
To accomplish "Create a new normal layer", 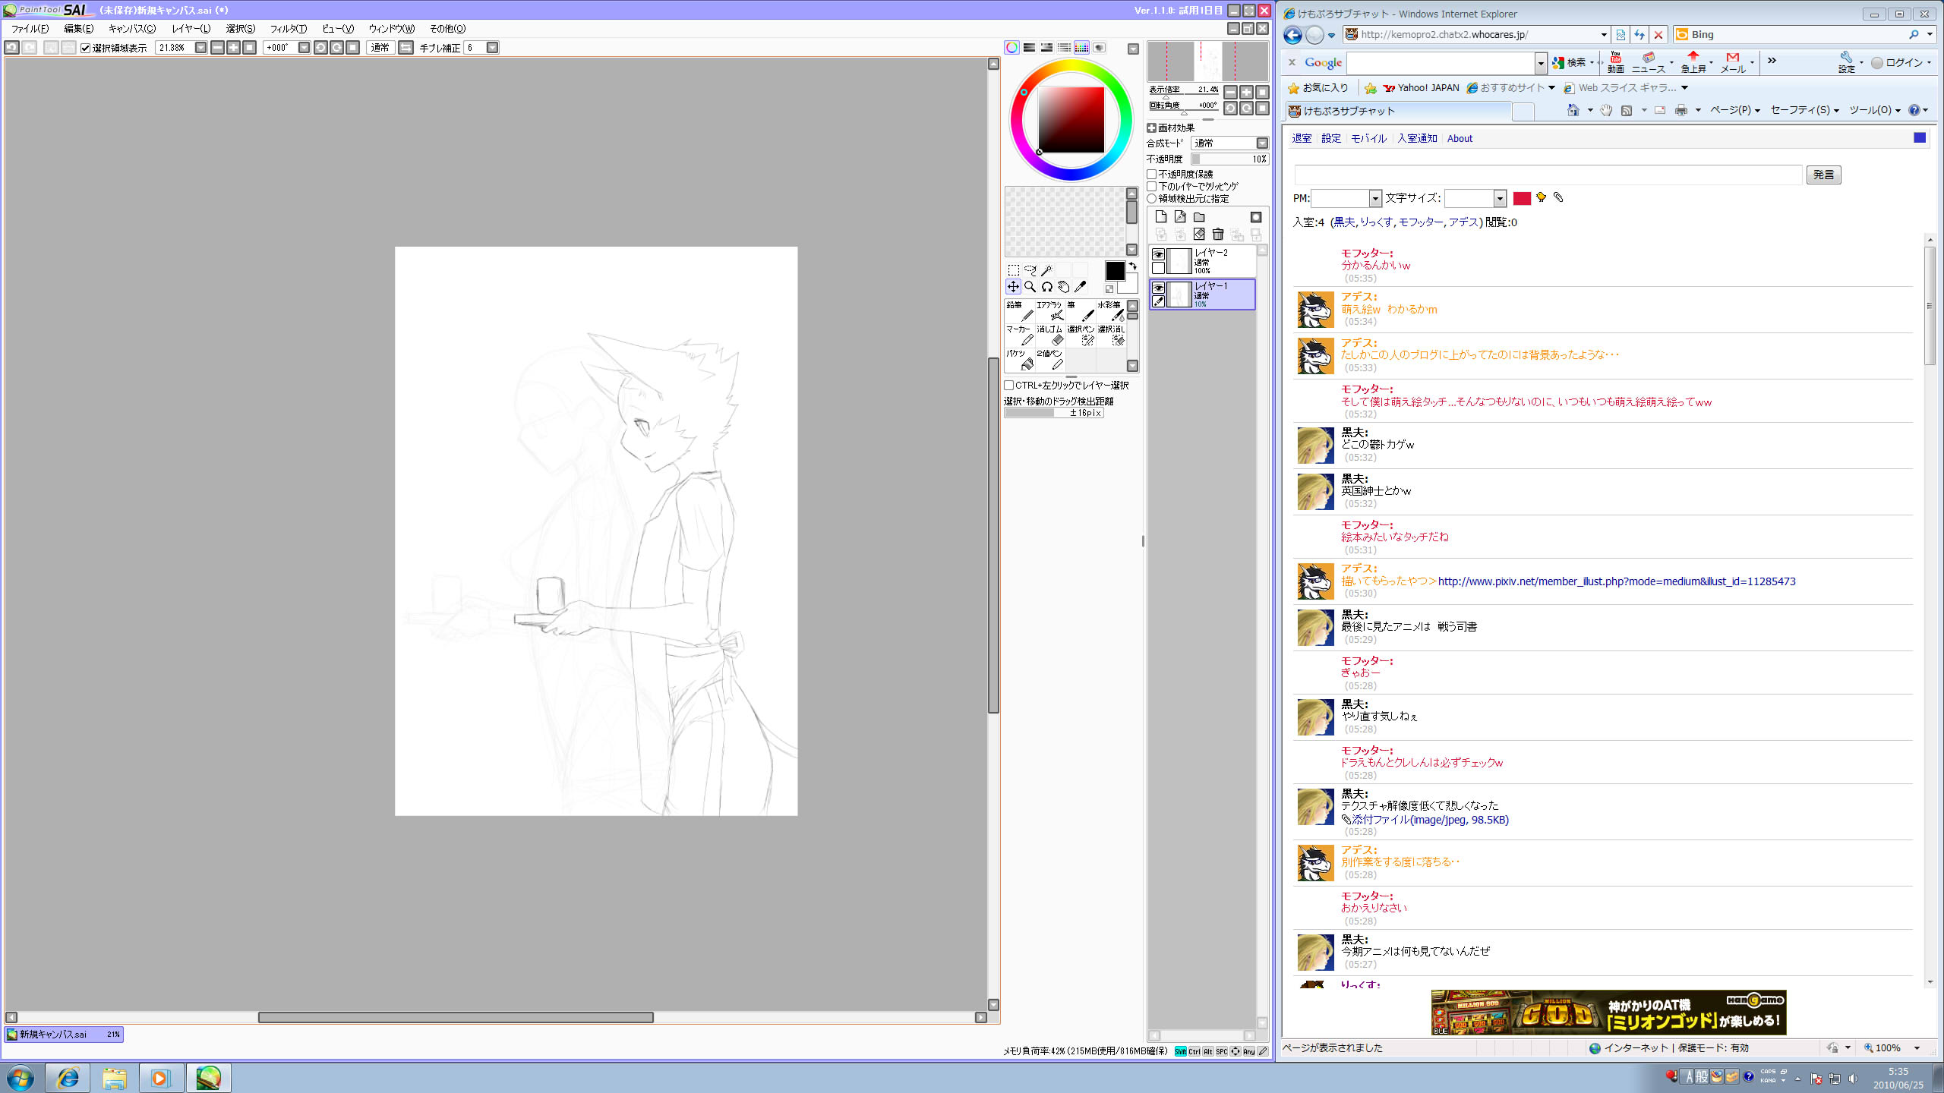I will (1160, 217).
